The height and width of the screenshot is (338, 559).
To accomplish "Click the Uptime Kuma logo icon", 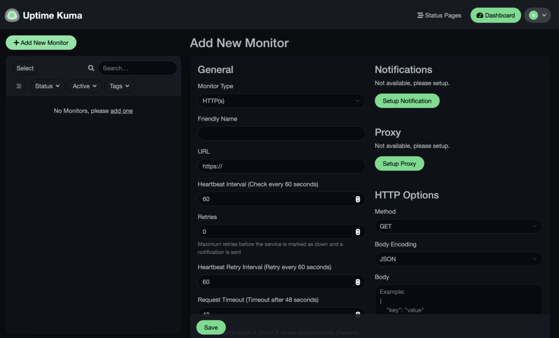I will [x=12, y=15].
